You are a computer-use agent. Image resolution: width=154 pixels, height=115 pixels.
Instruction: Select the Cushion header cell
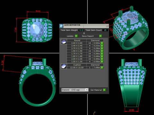click(x=77, y=65)
